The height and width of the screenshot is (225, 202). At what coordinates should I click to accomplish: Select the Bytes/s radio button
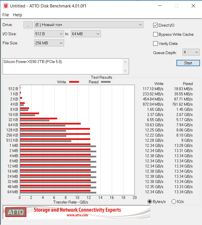click(x=150, y=202)
